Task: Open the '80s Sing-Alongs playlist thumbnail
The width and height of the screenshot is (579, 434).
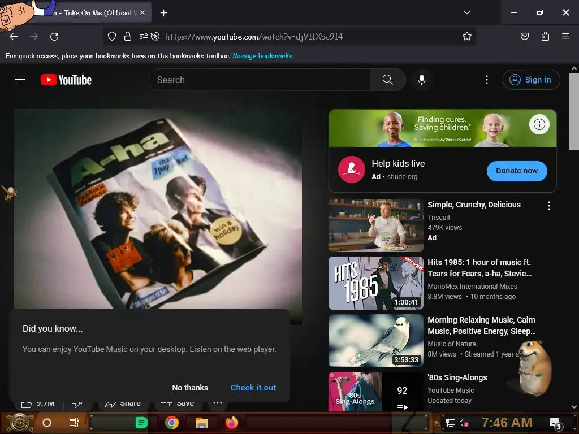Action: (375, 392)
